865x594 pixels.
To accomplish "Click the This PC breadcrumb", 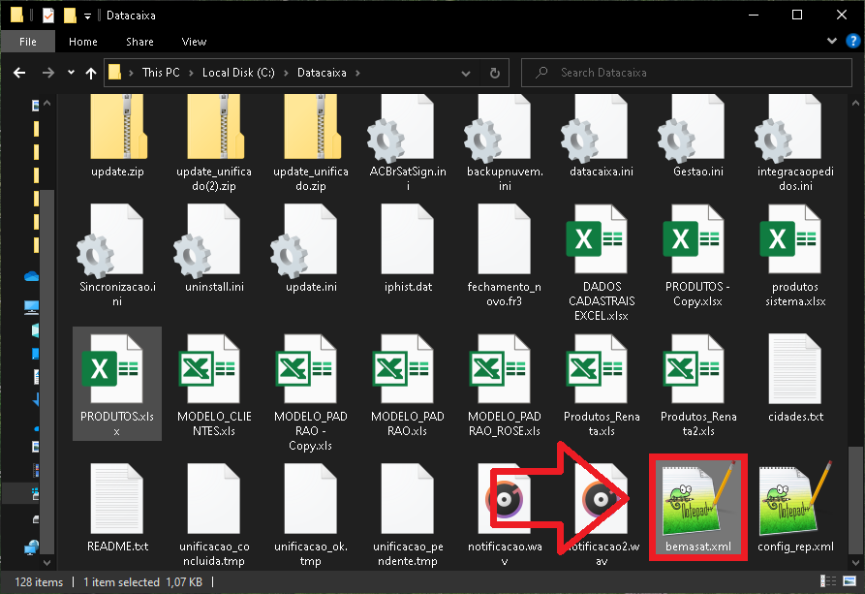I will point(160,73).
